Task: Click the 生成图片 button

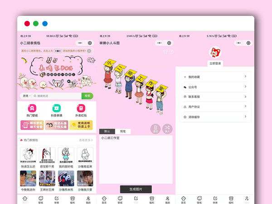Action: (x=136, y=189)
